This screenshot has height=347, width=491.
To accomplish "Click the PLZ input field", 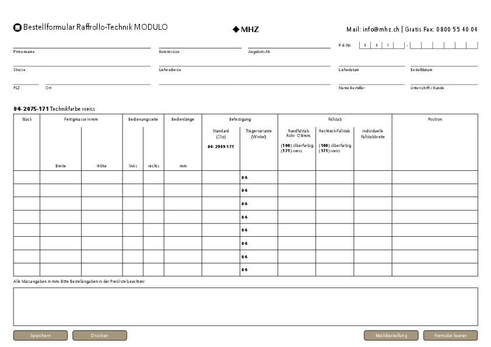I will 26,80.
